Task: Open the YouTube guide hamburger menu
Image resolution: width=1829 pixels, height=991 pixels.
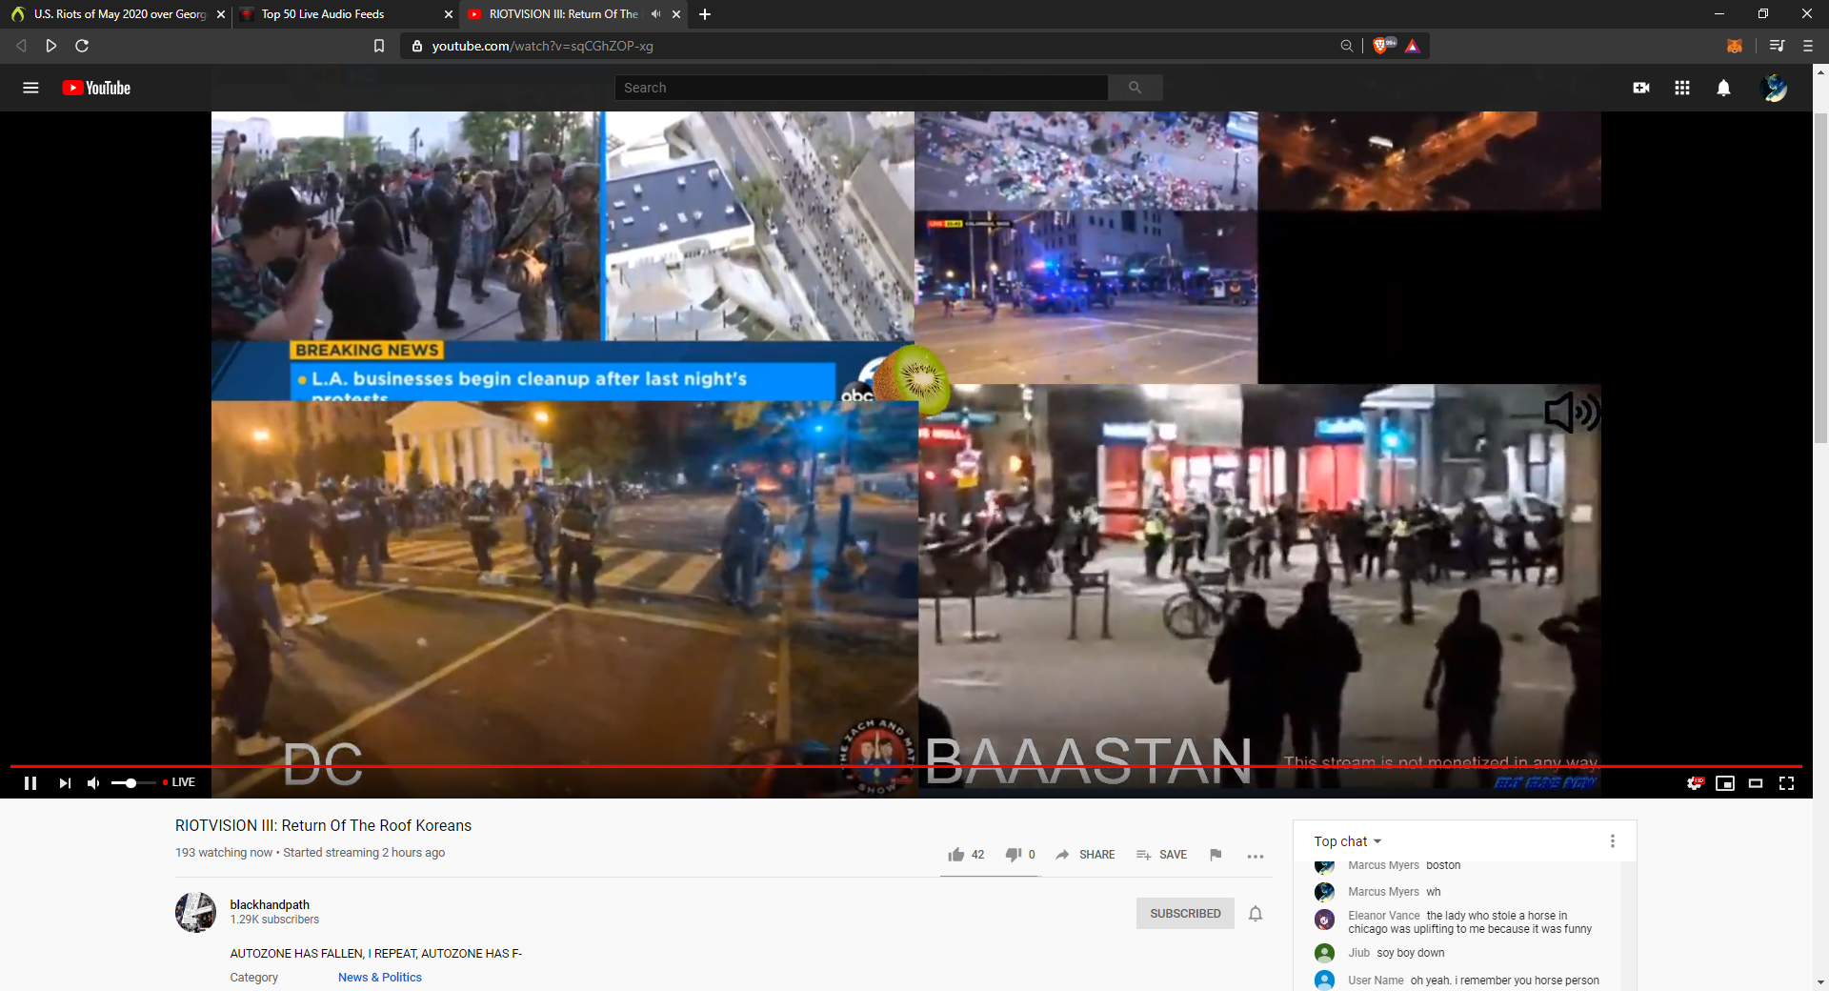Action: click(30, 88)
